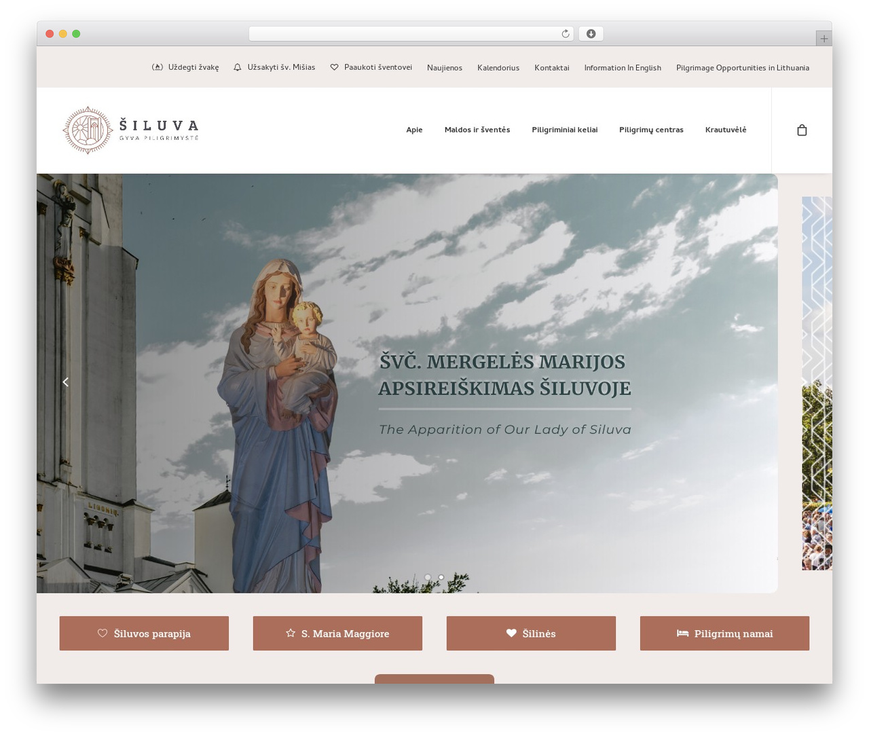Image resolution: width=869 pixels, height=736 pixels.
Task: Click the Šilinės button
Action: coord(531,633)
